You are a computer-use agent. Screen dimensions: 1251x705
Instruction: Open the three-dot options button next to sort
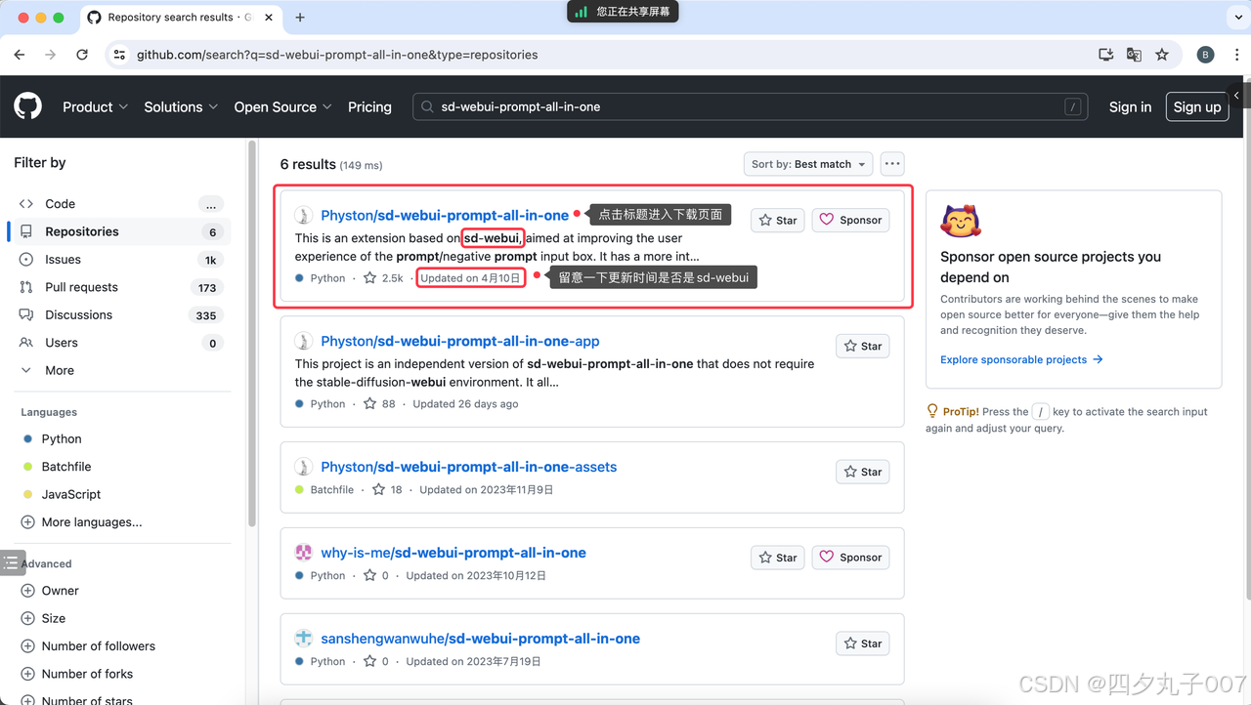(x=891, y=164)
